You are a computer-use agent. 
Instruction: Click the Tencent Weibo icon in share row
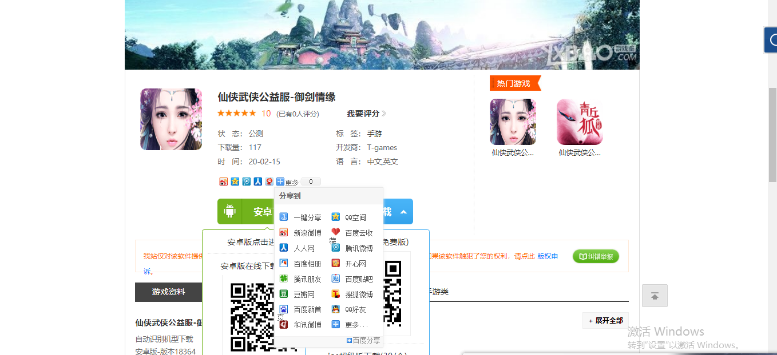[247, 181]
